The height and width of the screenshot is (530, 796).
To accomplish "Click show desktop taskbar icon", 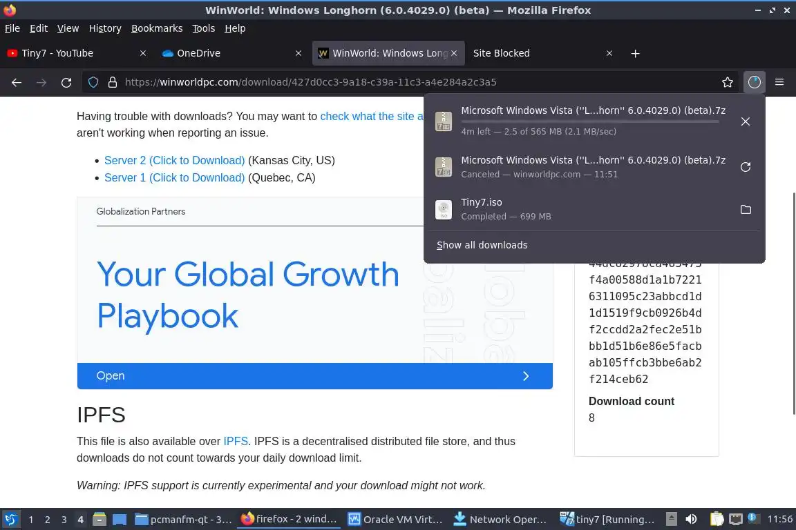I will (x=120, y=519).
